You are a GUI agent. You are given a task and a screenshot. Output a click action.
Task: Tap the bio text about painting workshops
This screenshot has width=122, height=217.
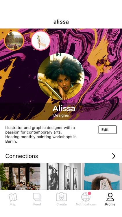click(x=41, y=135)
